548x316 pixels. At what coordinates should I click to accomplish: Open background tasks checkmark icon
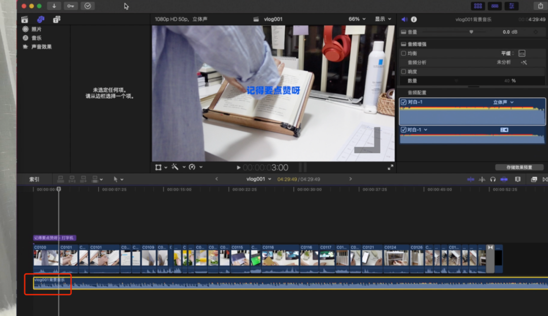87,6
